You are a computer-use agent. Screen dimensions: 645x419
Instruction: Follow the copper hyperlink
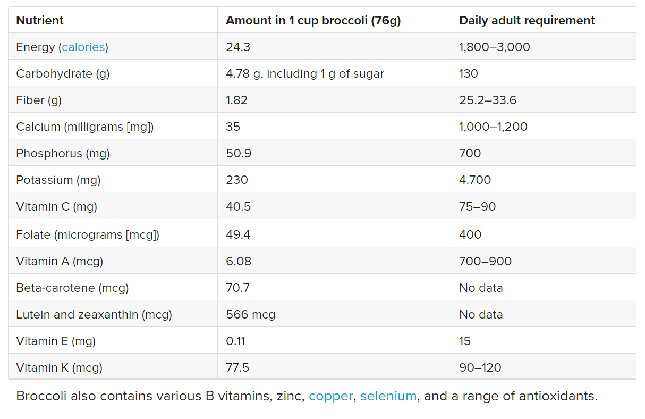(330, 396)
